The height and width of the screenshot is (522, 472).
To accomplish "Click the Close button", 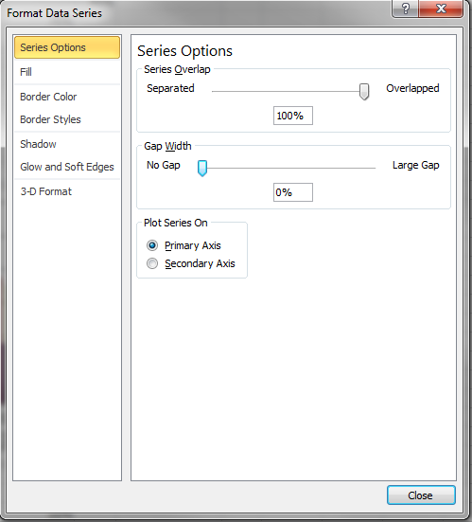I will pos(421,495).
